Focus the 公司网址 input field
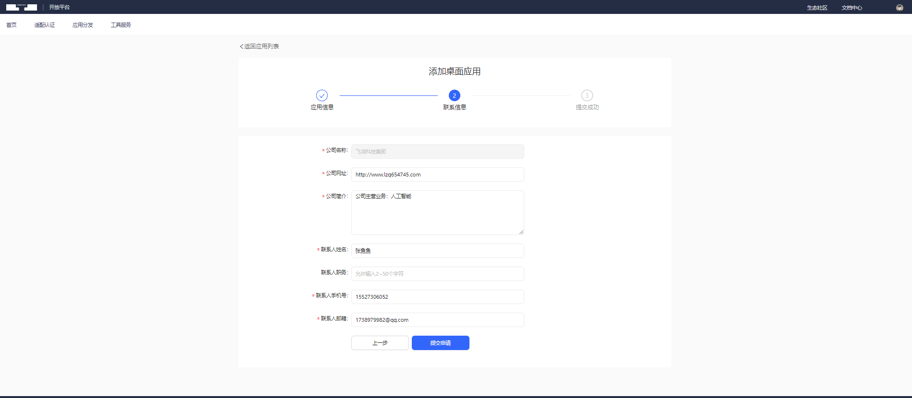Viewport: 912px width, 398px height. click(x=437, y=175)
